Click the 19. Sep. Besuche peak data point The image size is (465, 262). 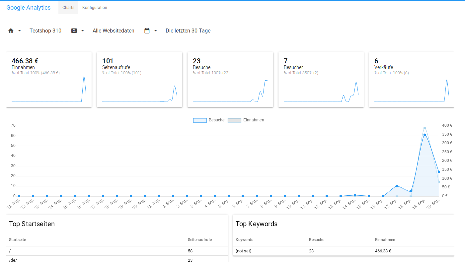[x=425, y=135]
